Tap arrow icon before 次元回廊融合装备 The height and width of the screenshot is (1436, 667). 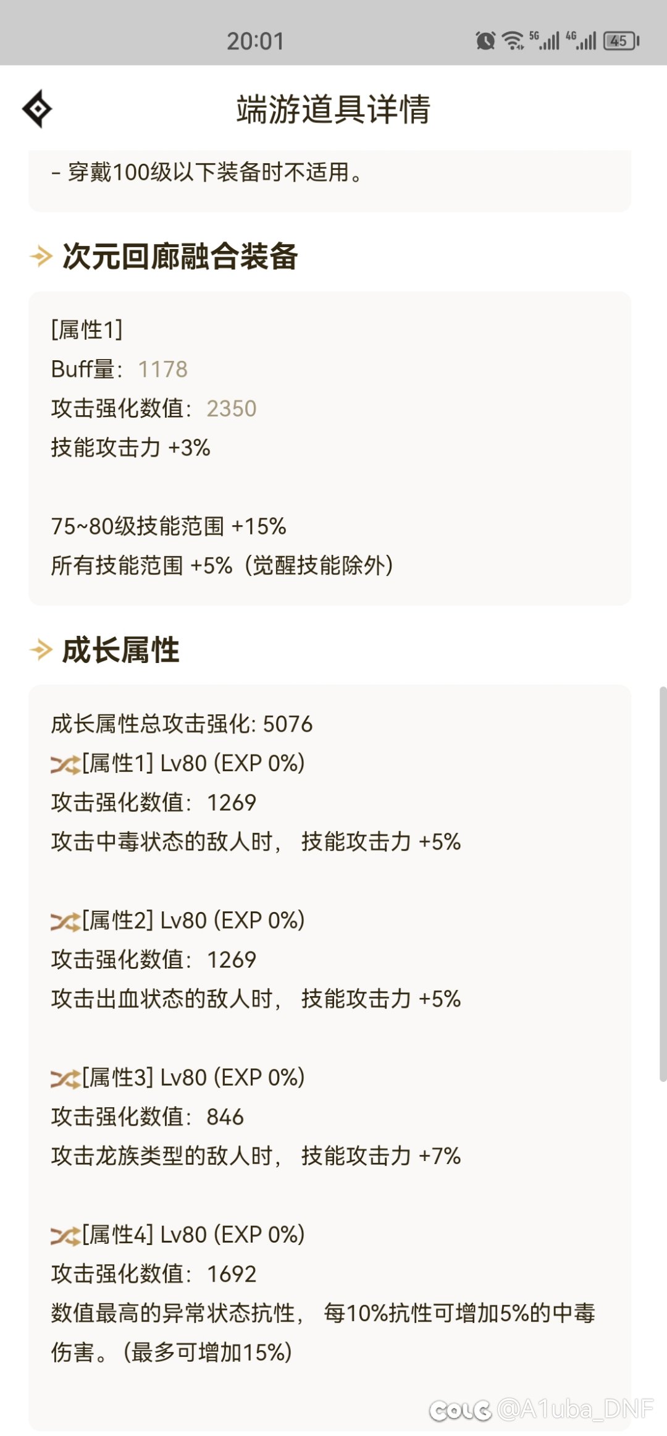click(x=41, y=256)
